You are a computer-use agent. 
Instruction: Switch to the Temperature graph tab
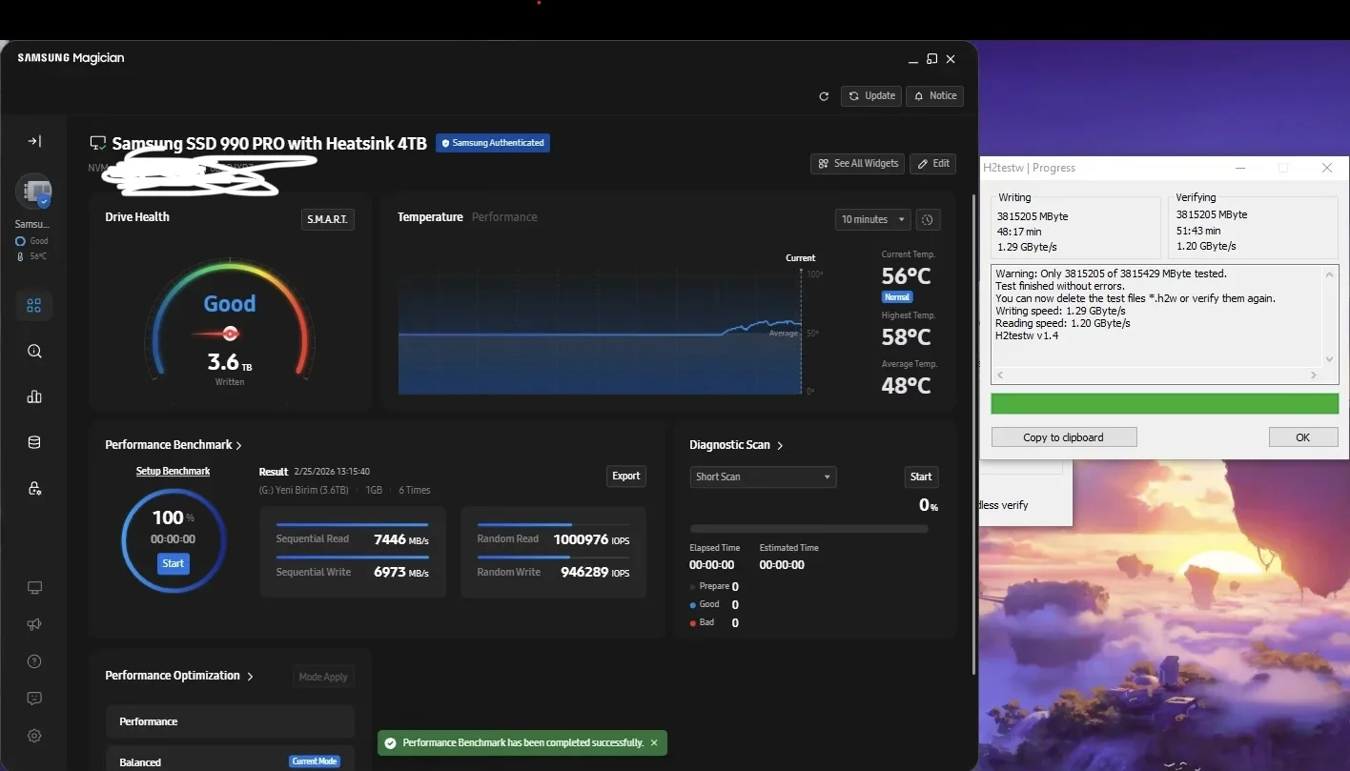[x=430, y=217]
